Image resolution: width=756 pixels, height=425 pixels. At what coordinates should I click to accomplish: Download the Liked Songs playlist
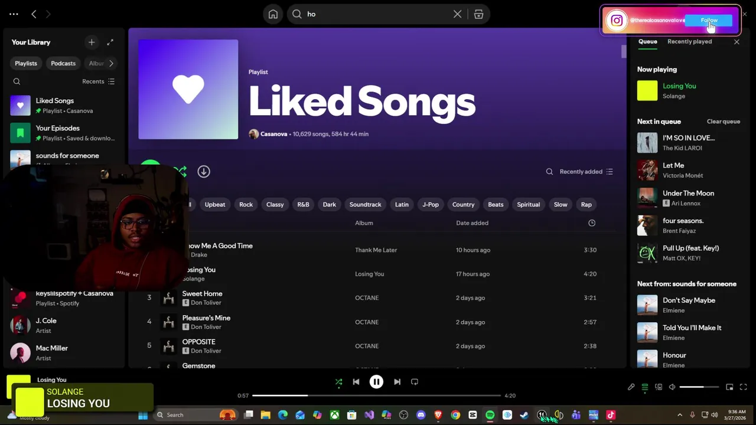coord(204,171)
